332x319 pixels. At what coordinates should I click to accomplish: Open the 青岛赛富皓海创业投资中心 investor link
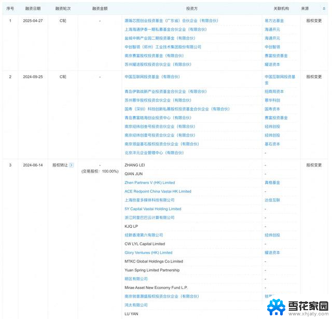coord(158,118)
